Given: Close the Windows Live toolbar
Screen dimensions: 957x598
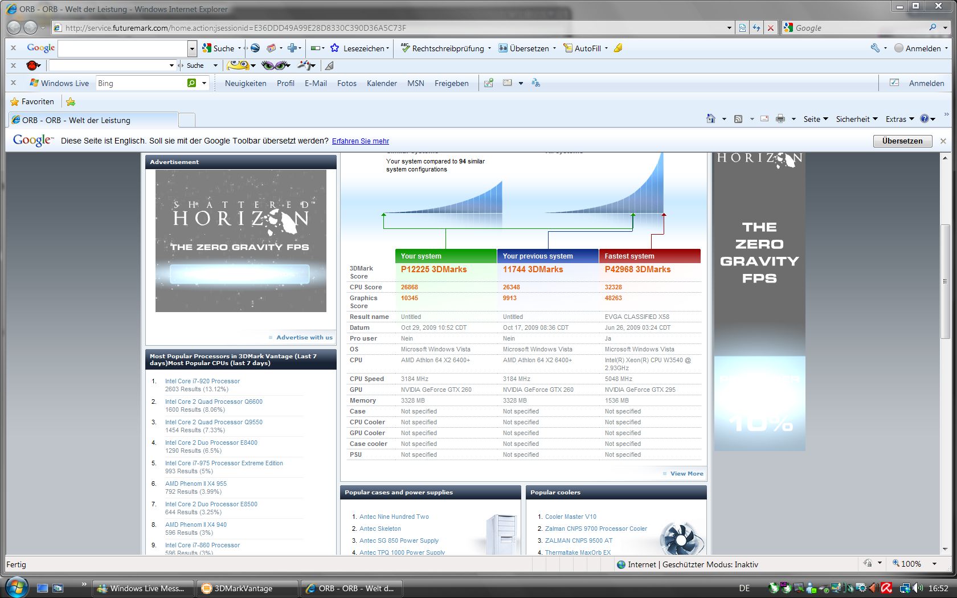Looking at the screenshot, I should 14,83.
